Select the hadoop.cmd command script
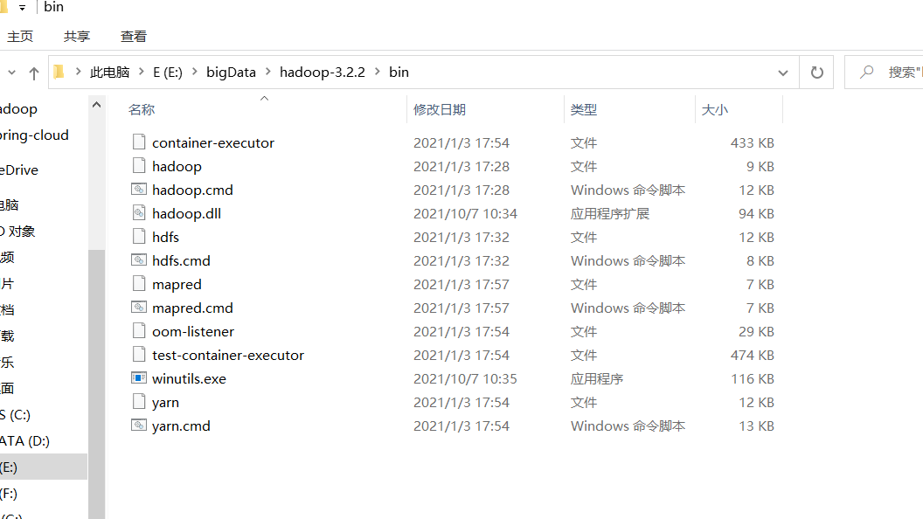 click(x=191, y=190)
